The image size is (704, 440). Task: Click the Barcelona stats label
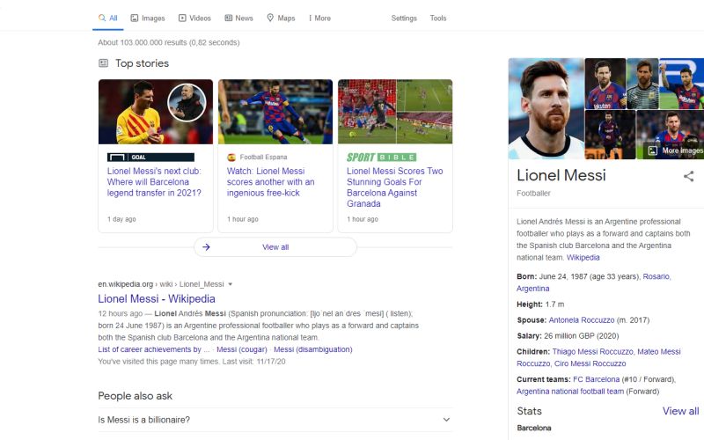[x=534, y=428]
